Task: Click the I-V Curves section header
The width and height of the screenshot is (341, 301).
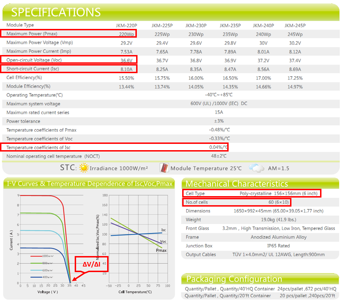Action: [x=90, y=184]
